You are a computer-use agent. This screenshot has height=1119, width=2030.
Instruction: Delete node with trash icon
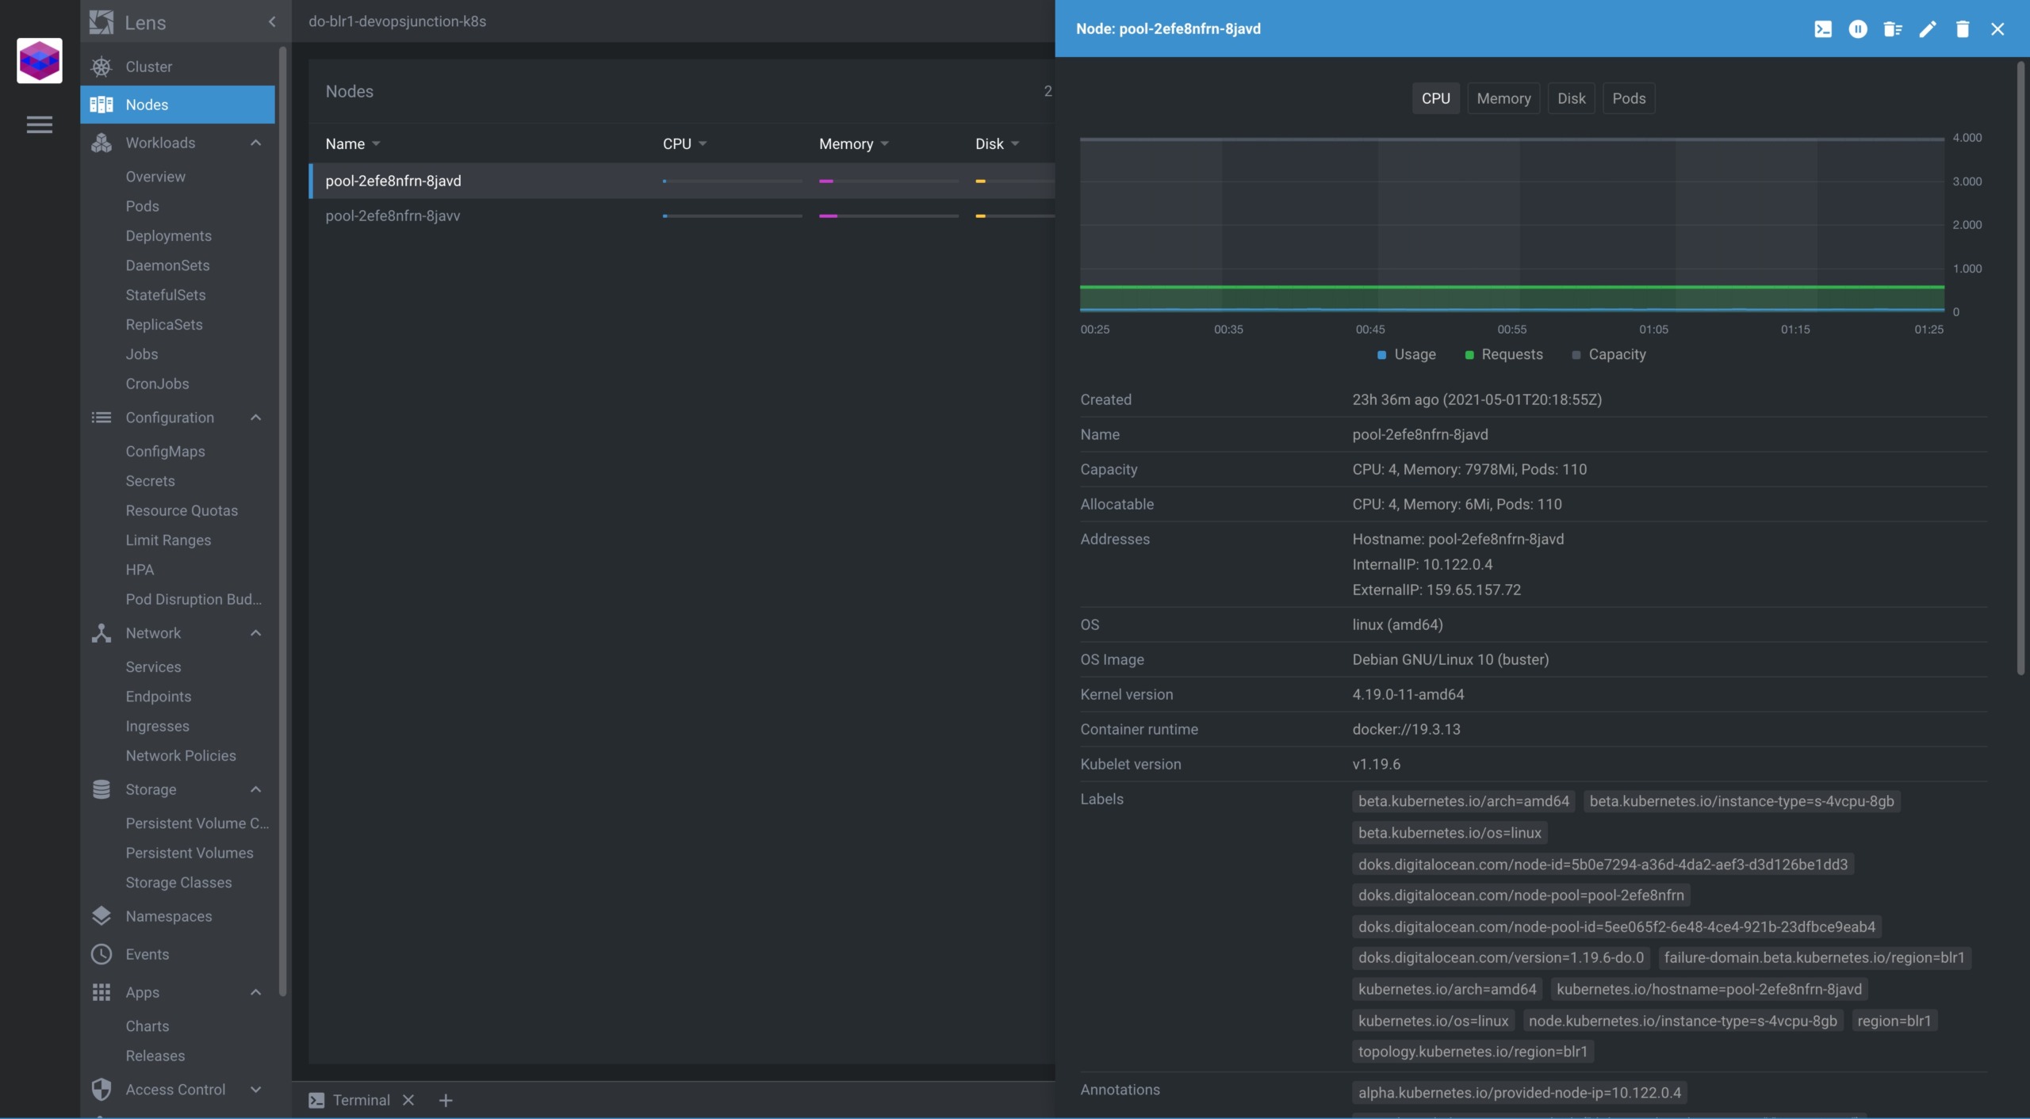tap(1963, 29)
